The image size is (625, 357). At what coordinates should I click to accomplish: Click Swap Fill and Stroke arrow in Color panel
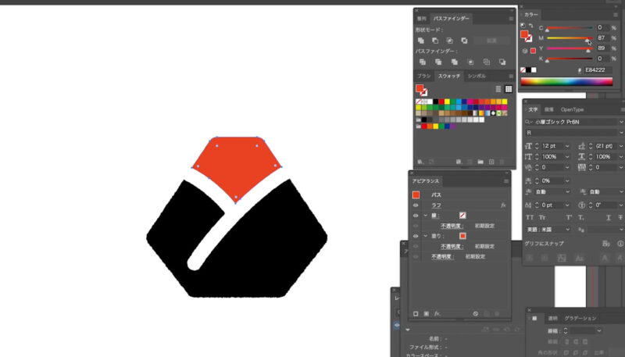click(x=531, y=26)
